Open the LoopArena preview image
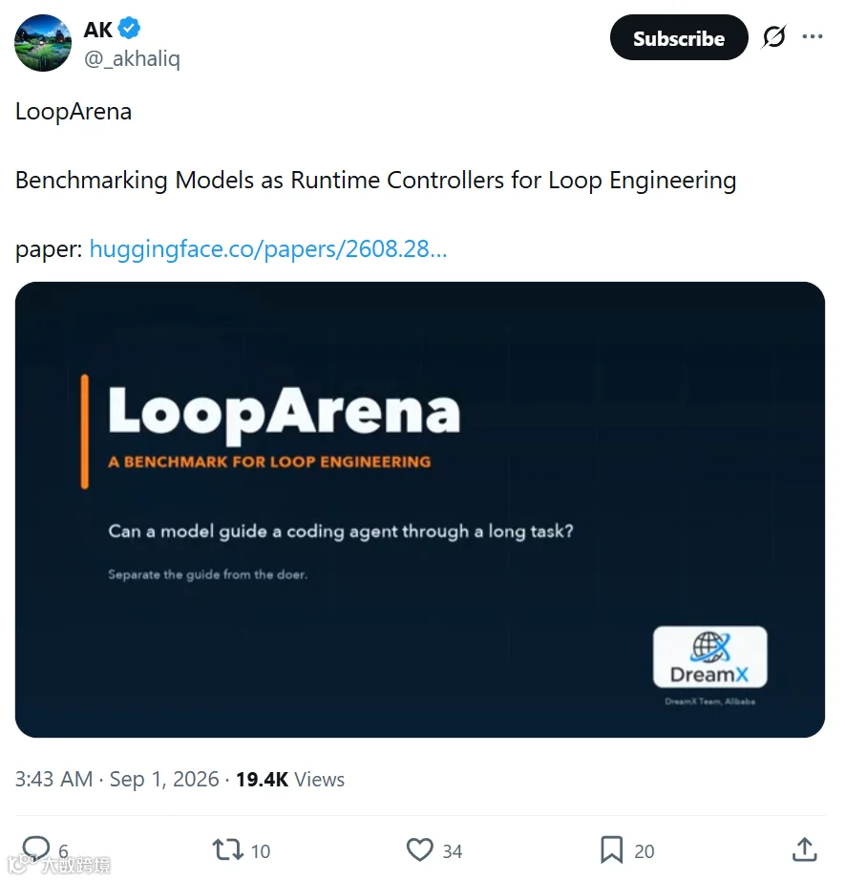Image resolution: width=845 pixels, height=881 pixels. [420, 509]
